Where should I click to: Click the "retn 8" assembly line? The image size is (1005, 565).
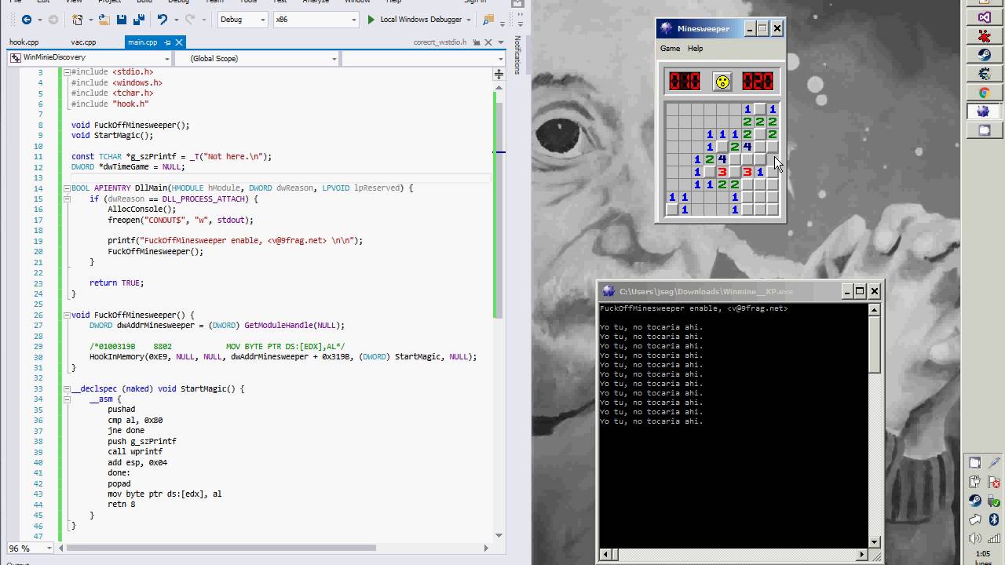[122, 505]
